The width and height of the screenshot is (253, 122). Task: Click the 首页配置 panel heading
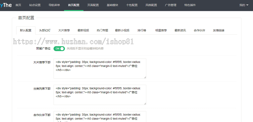coord(26,18)
